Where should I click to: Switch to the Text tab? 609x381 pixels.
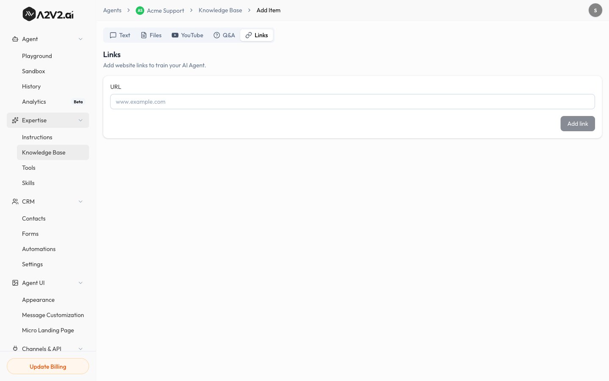point(120,35)
